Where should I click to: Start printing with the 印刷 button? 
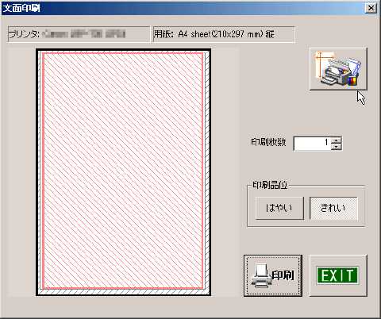[x=273, y=275]
